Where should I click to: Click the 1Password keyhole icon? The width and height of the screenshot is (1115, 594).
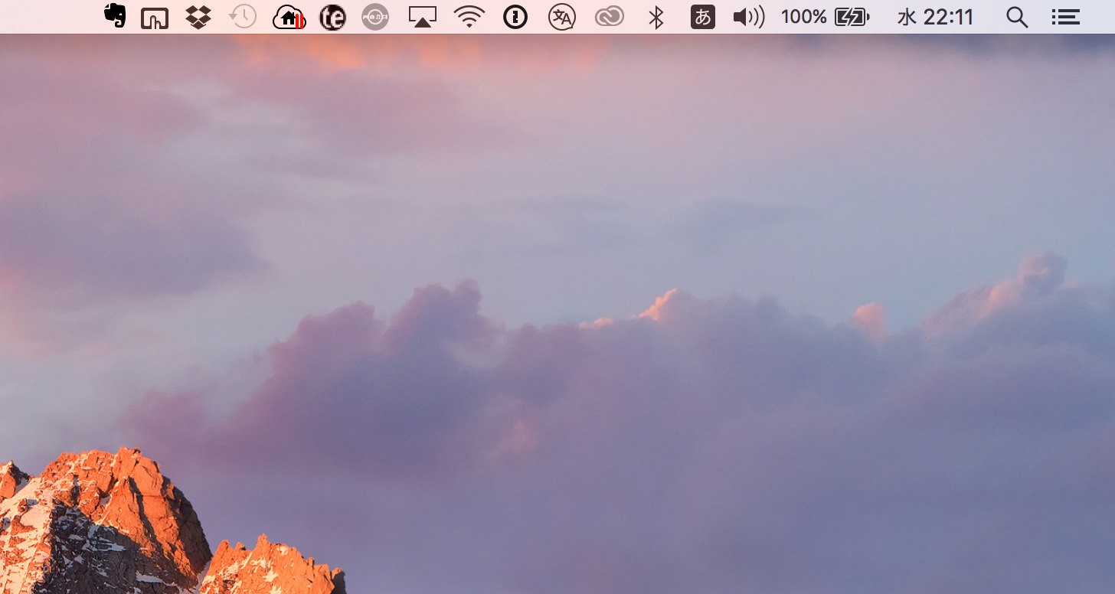515,17
